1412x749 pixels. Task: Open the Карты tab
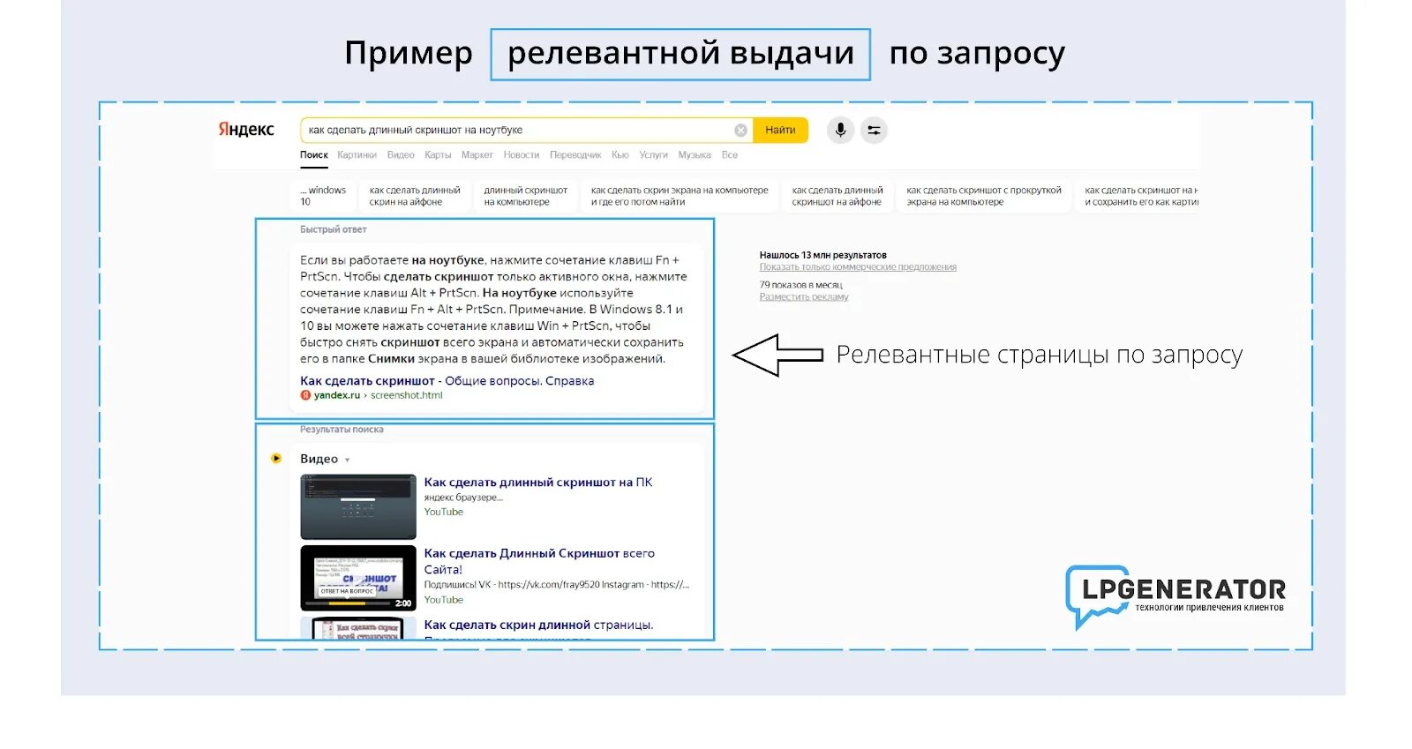[x=438, y=155]
